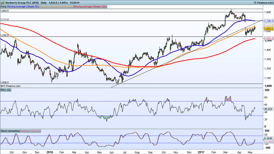Select Moving average (Simple 200) legend label

point(90,7)
